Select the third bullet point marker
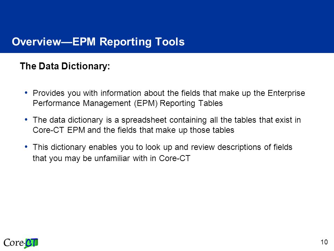334x251 pixels. 26,147
